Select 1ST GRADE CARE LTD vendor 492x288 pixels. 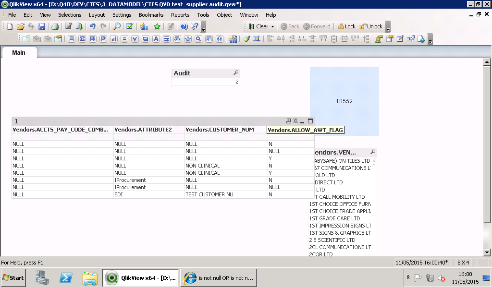pyautogui.click(x=335, y=218)
